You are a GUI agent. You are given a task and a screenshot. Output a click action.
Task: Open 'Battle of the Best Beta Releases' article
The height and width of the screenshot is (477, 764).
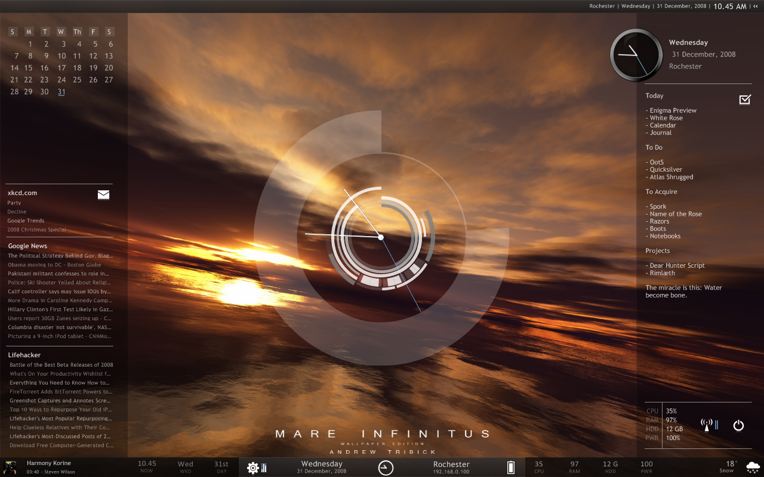(x=61, y=365)
